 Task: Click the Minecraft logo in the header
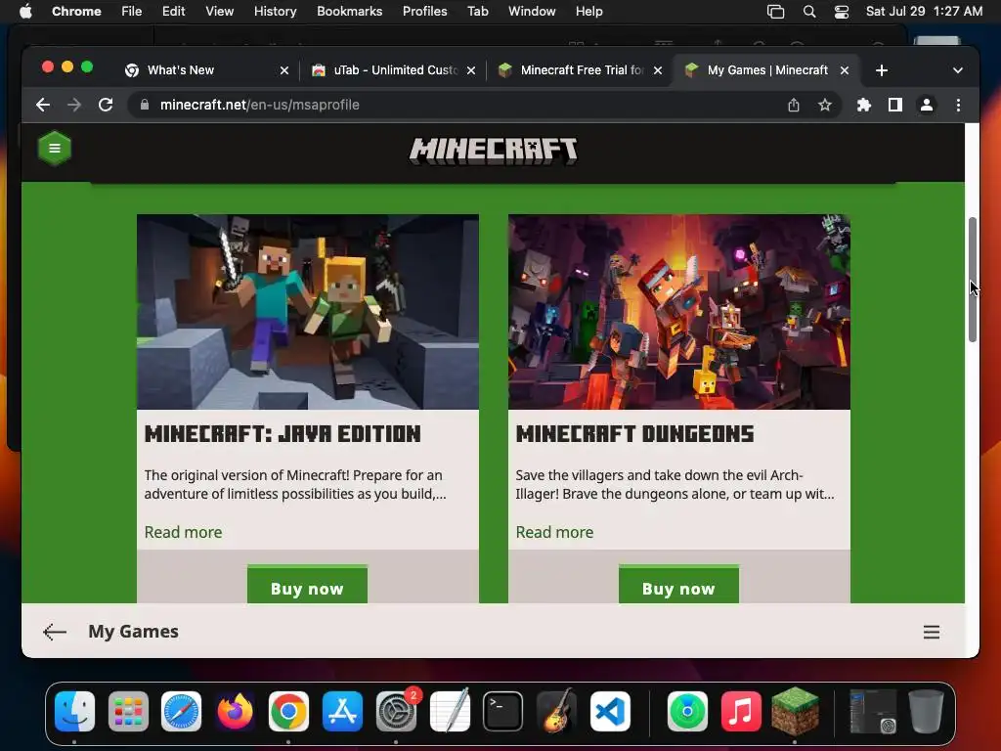[493, 151]
